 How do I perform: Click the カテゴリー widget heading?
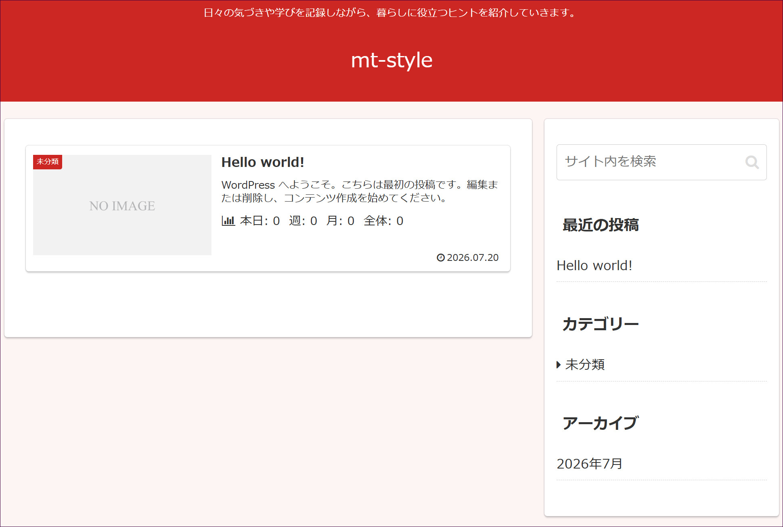click(601, 324)
